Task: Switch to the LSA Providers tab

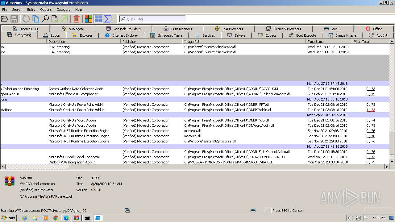Action: pos(229,29)
